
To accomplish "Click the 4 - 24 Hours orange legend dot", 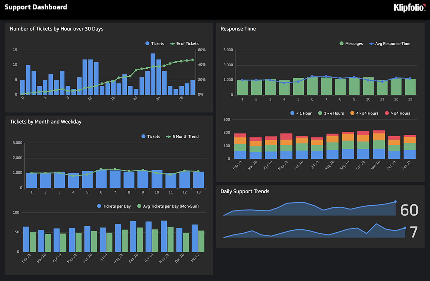I will (x=352, y=113).
